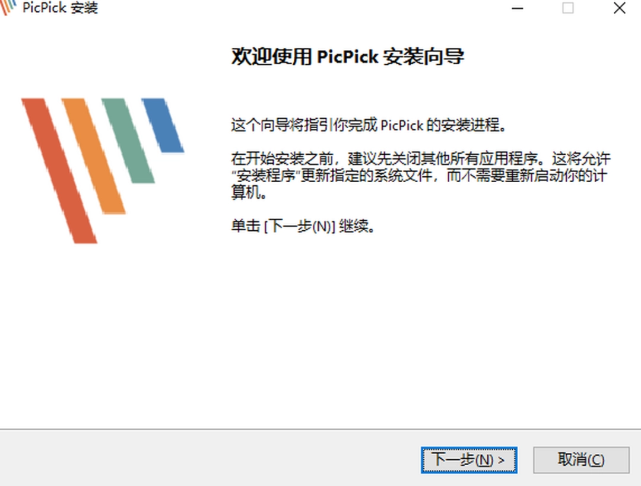Click the PicPick icon in the title bar
The height and width of the screenshot is (486, 641).
pyautogui.click(x=6, y=8)
